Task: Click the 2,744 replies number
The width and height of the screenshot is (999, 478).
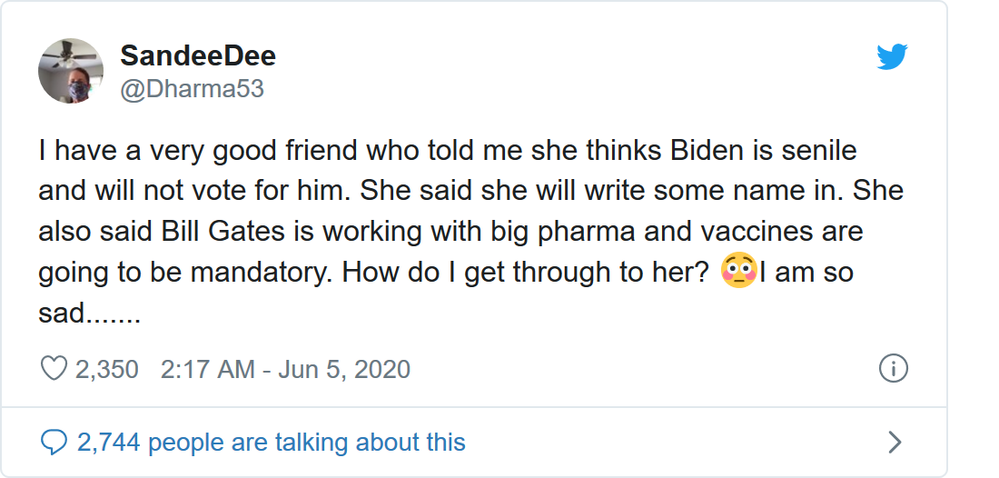Action: pyautogui.click(x=109, y=443)
